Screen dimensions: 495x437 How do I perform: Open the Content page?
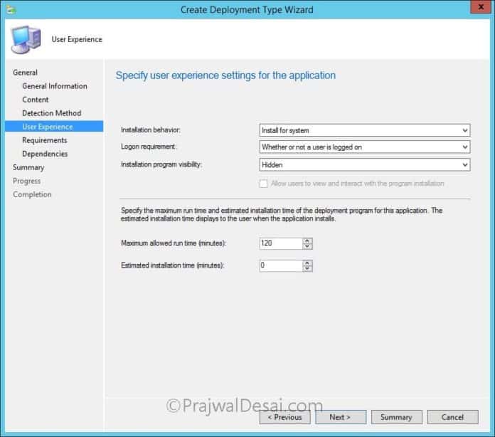pos(36,100)
